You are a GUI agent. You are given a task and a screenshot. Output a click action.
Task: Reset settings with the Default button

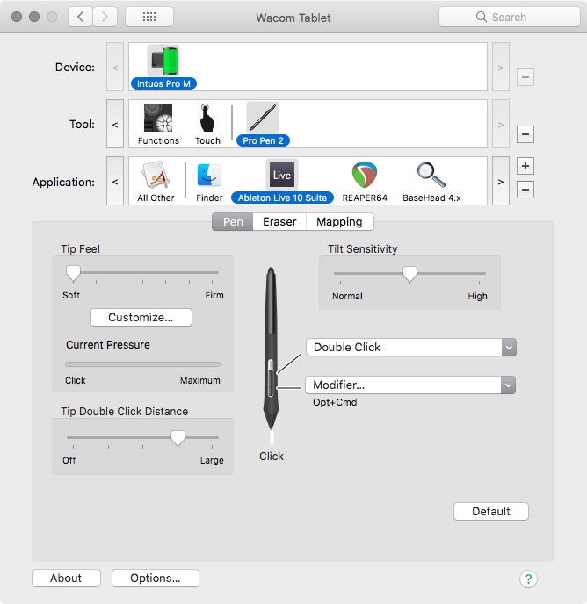tap(491, 512)
